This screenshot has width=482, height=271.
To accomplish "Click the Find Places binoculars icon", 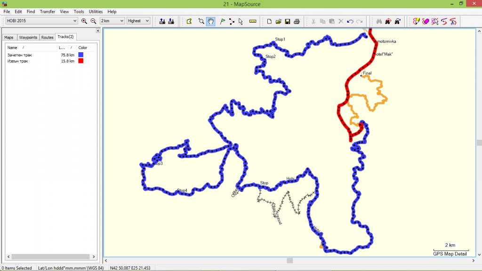I will point(379,21).
